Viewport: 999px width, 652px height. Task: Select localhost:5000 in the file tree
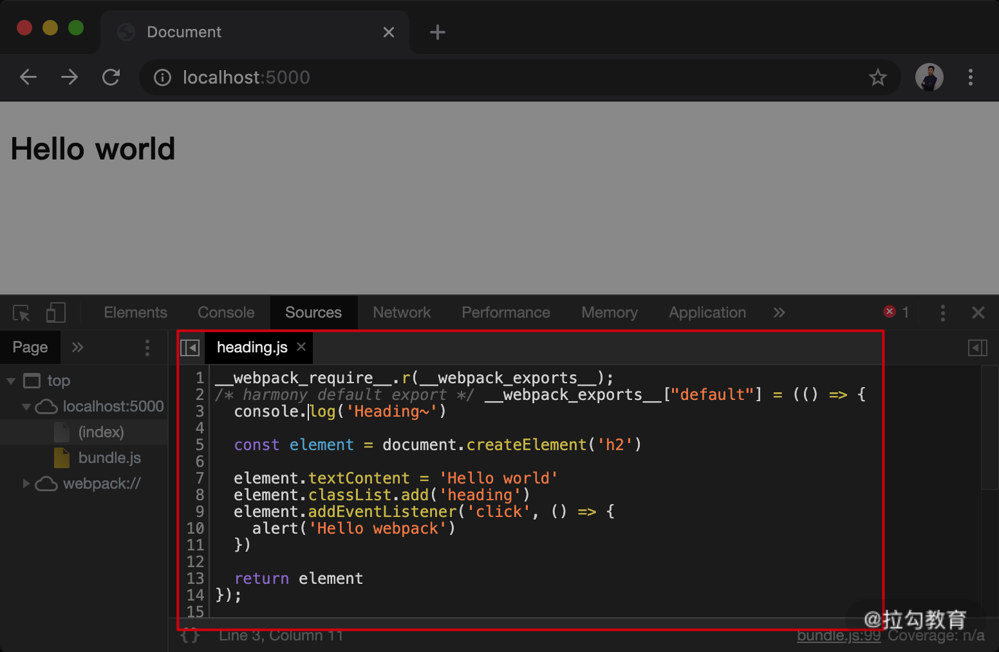[113, 406]
